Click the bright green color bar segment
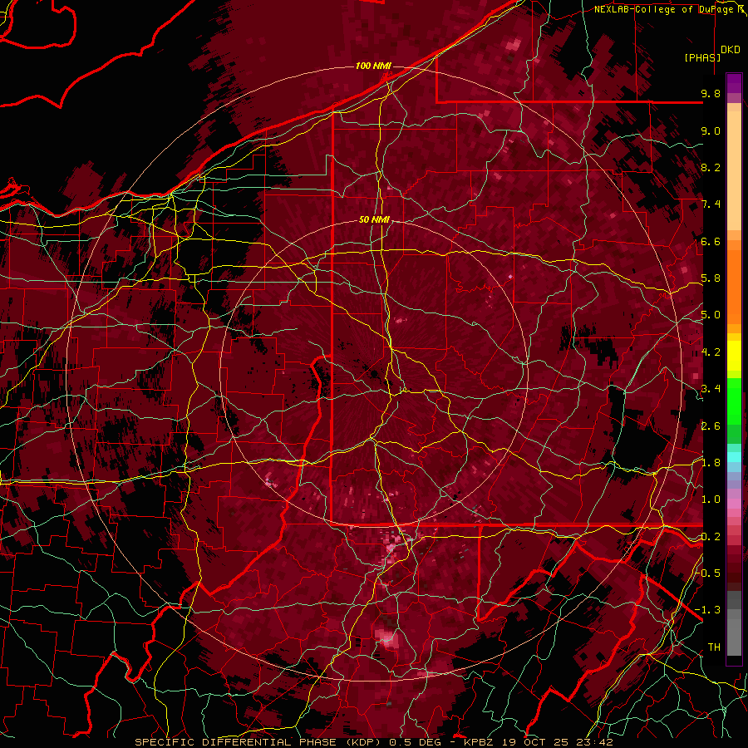 (734, 400)
